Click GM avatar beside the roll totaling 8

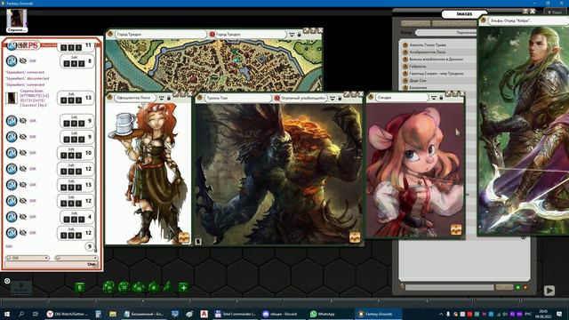(x=12, y=60)
